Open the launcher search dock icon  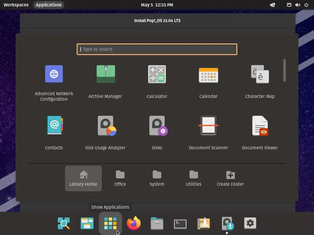tap(64, 223)
